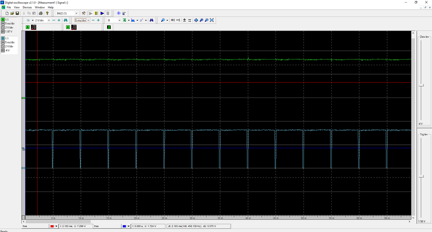Click the scroll right arrow below graph
The height and width of the screenshot is (232, 432).
(x=410, y=221)
